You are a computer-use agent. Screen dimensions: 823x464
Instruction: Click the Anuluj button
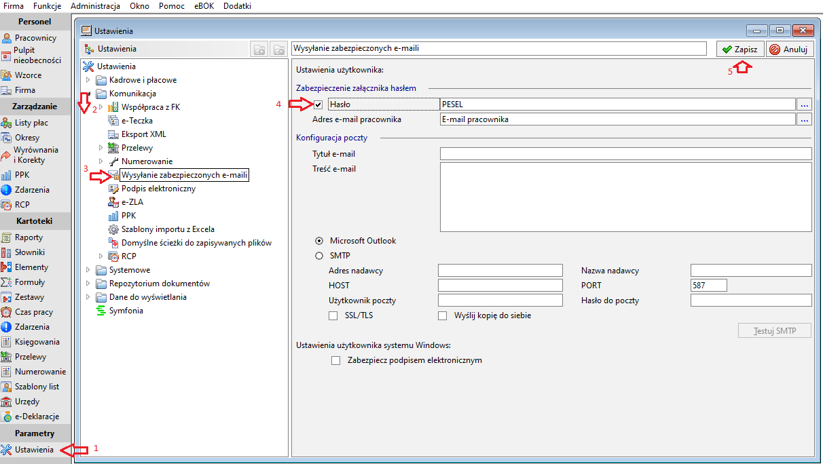[x=789, y=49]
